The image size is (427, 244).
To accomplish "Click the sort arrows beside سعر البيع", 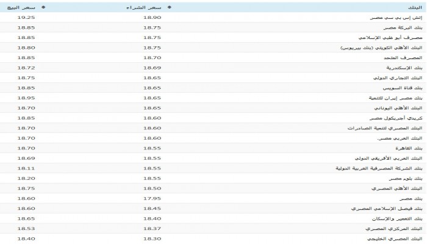I will (x=43, y=7).
